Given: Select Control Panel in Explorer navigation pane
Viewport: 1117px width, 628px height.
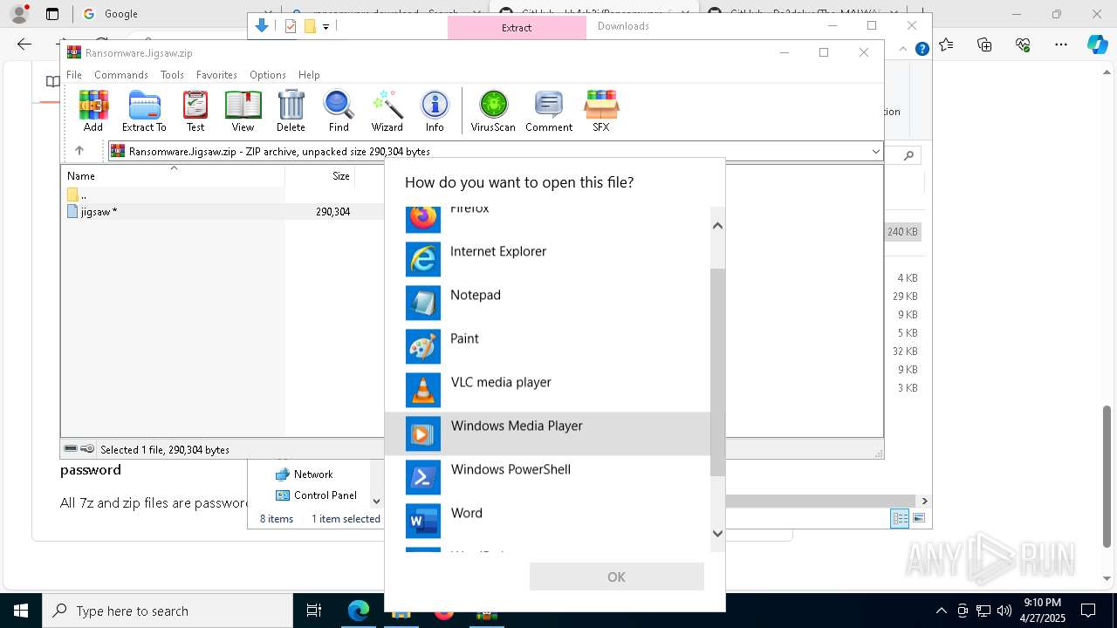Looking at the screenshot, I should click(x=316, y=495).
